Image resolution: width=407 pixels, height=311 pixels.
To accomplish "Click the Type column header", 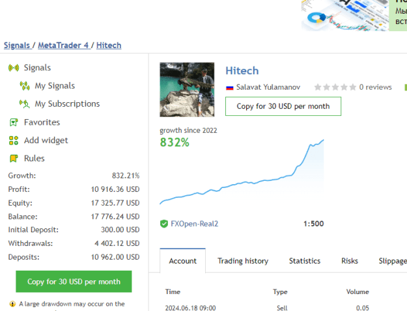I will tap(280, 291).
